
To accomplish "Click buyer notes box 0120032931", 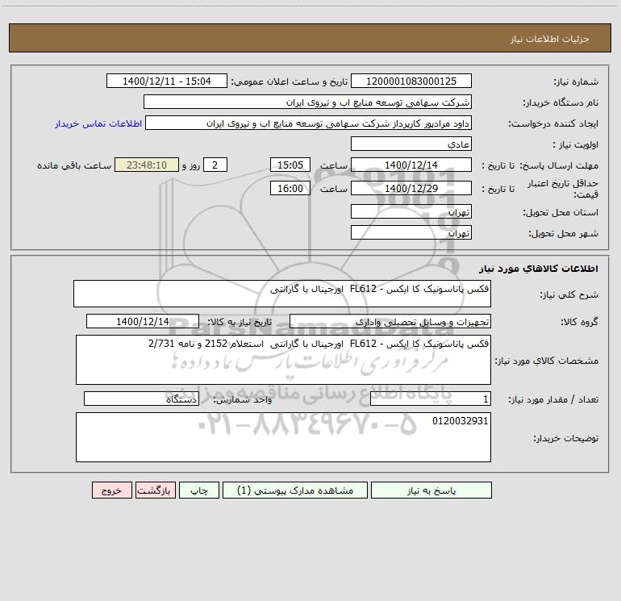I will click(283, 437).
